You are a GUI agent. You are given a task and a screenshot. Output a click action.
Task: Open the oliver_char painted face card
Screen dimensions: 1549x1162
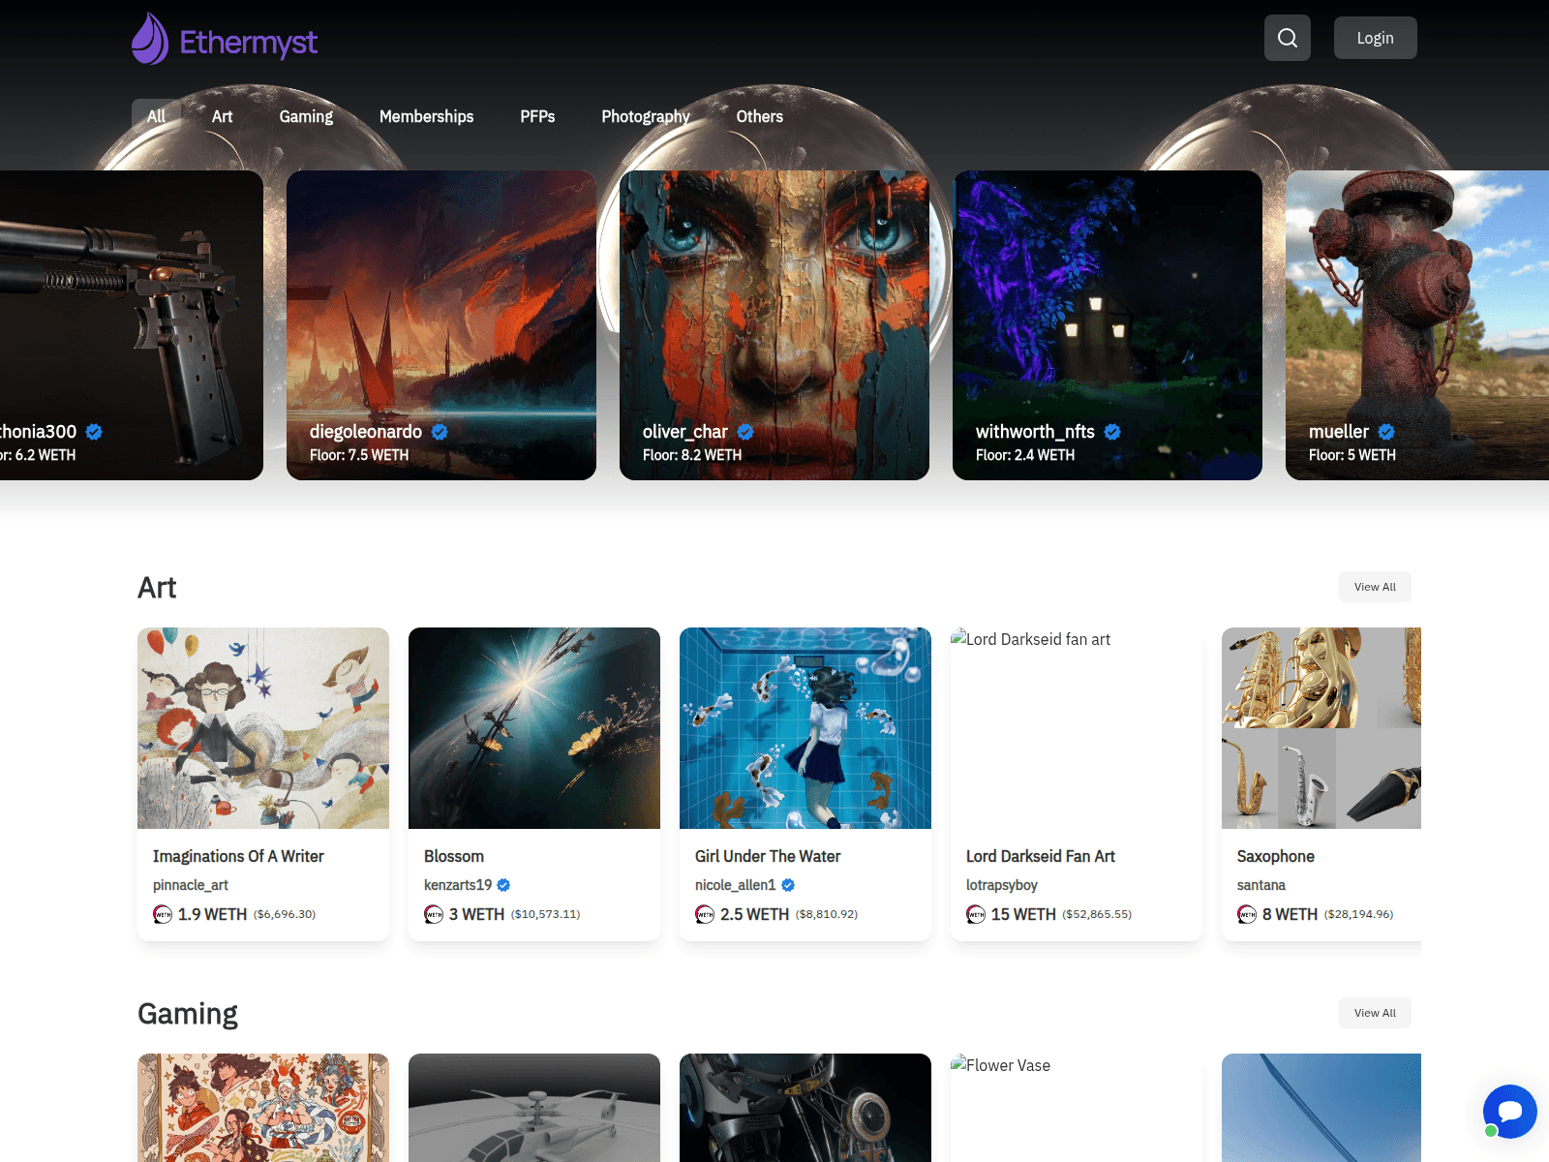[774, 325]
